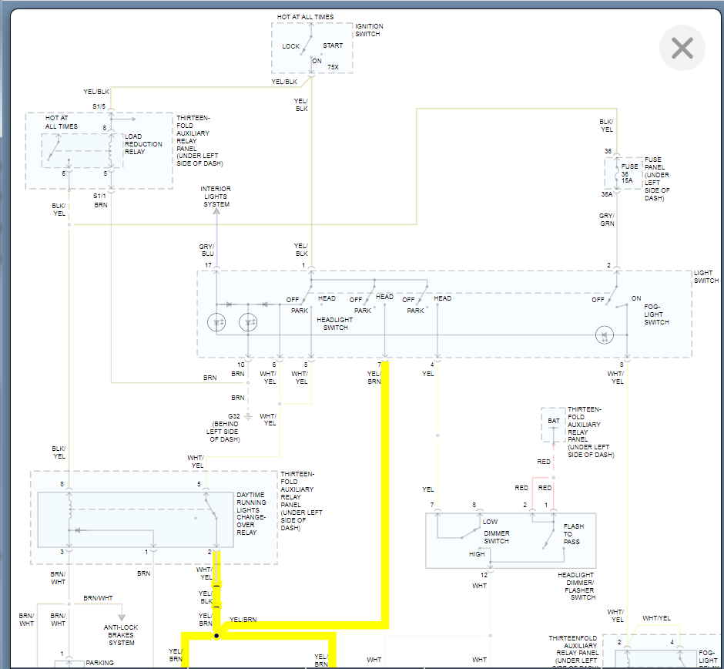Close the wiring diagram viewer
The height and width of the screenshot is (669, 724).
(682, 48)
